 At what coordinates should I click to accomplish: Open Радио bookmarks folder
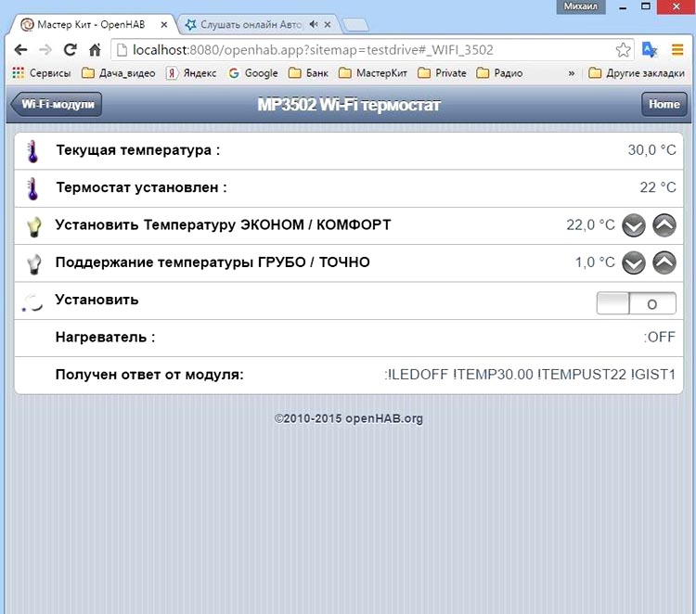coord(499,72)
